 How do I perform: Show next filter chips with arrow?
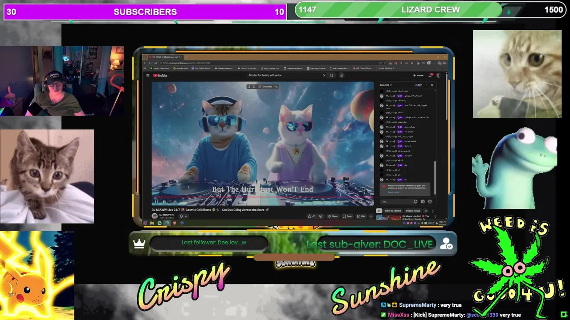pyautogui.click(x=432, y=211)
